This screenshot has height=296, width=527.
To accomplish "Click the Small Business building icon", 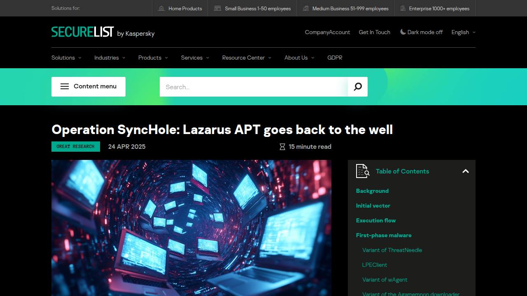I will click(217, 8).
